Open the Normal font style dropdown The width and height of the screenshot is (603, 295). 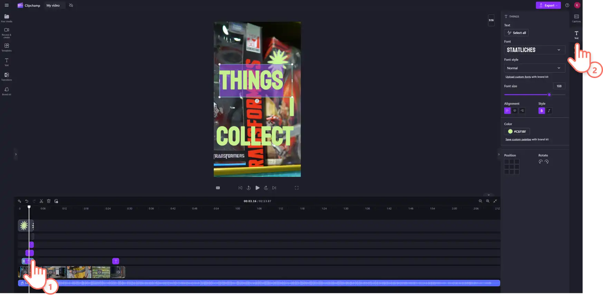click(x=535, y=68)
